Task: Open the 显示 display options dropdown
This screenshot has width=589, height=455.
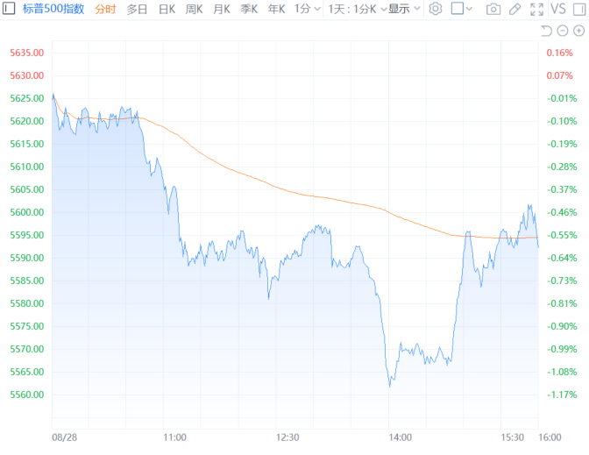Action: (404, 9)
